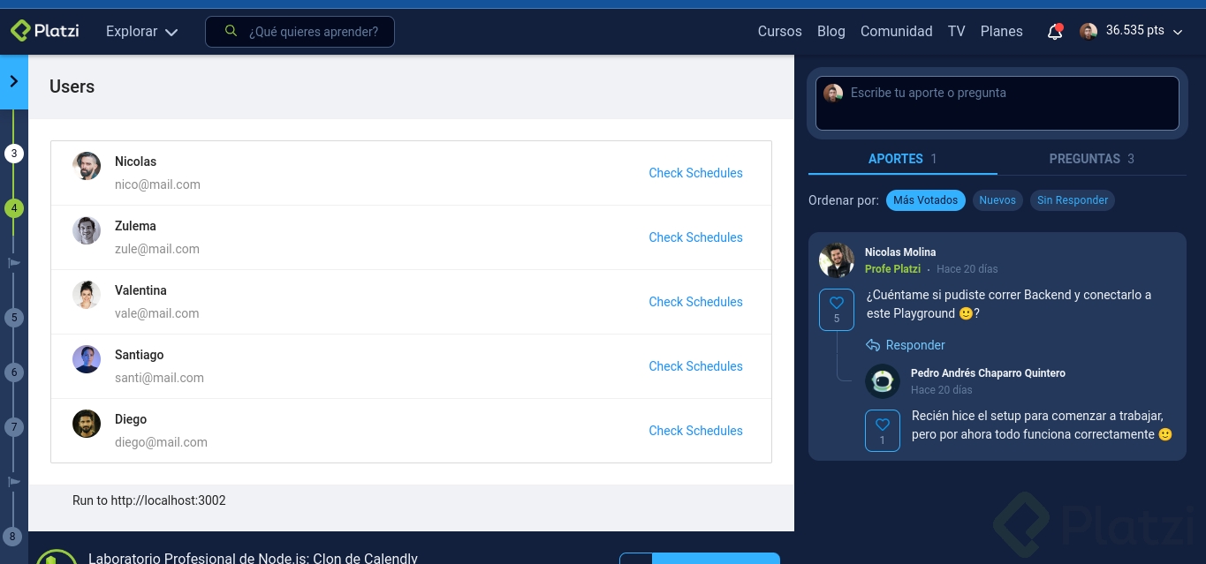Click the course play icon next to Laboratorio Profesional
1206x564 pixels.
point(57,558)
